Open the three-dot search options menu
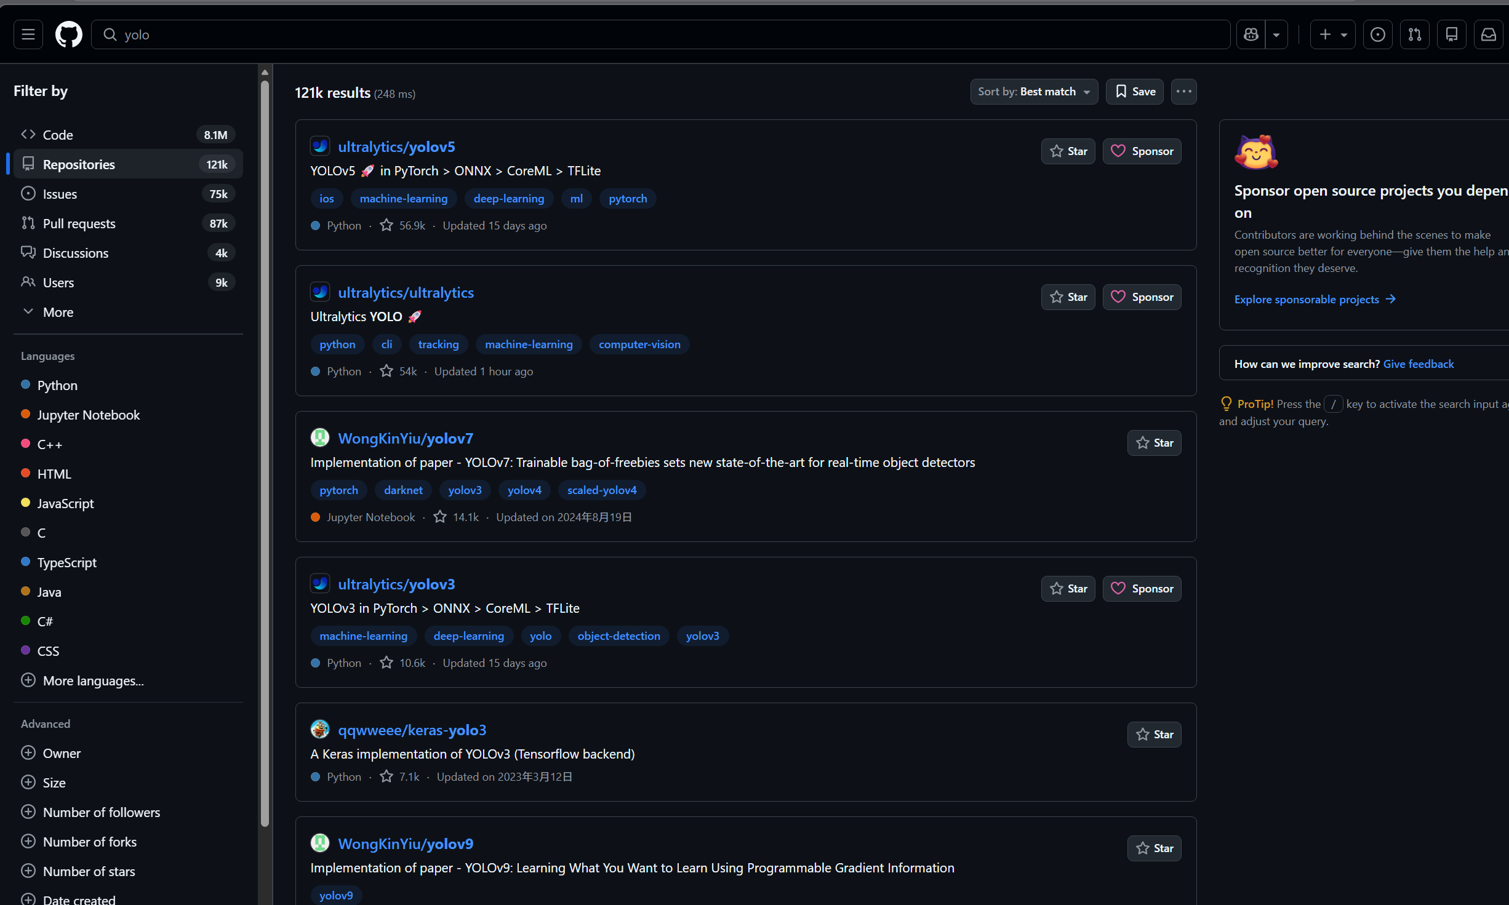 tap(1183, 92)
